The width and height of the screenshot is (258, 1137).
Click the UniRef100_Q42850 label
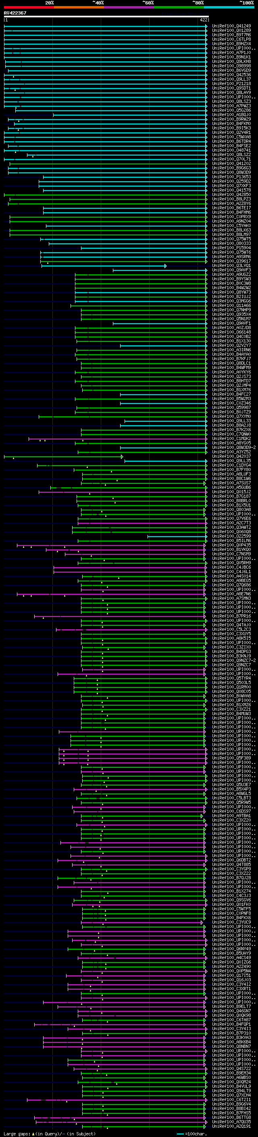click(x=231, y=195)
